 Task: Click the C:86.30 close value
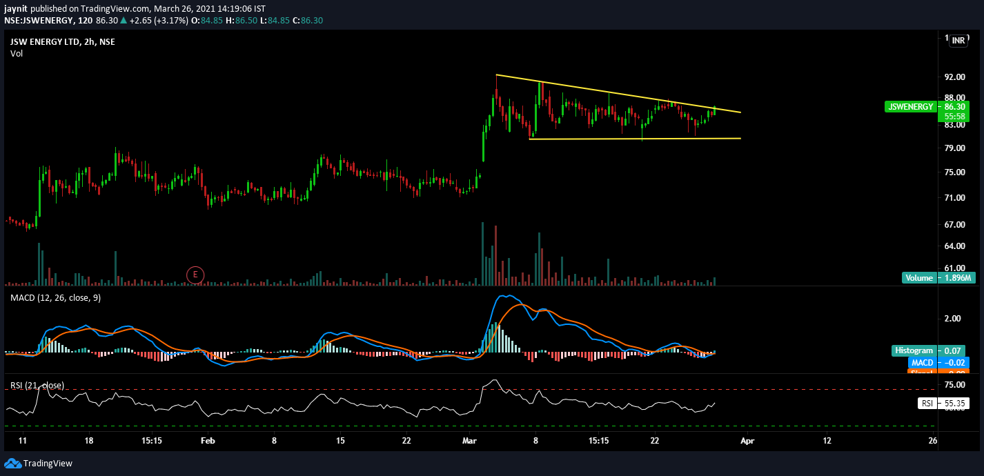tap(307, 21)
